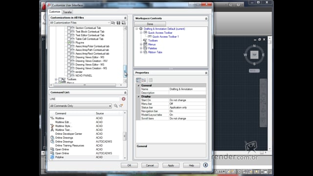
Task: Click the round arrow icon beside Help button
Action: coord(205,165)
